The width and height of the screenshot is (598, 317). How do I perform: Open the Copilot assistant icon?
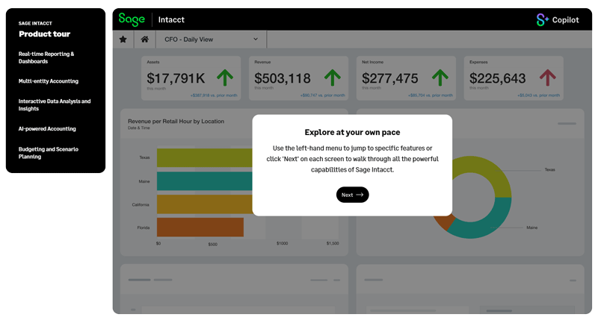(543, 20)
